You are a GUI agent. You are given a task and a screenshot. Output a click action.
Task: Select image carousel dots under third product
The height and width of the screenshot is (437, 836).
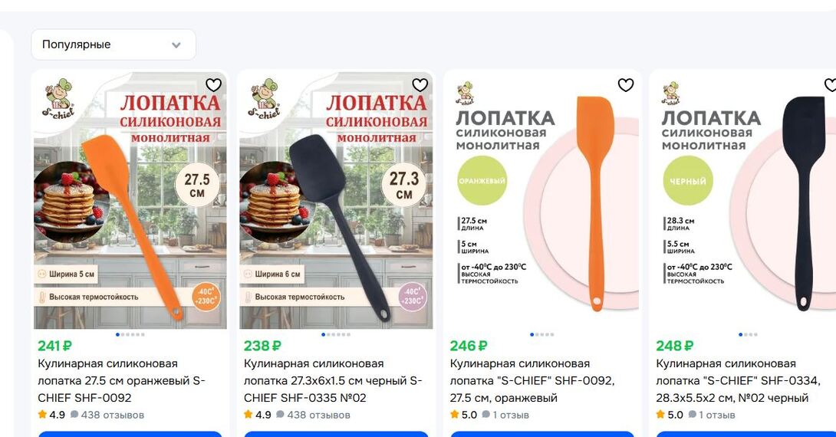pyautogui.click(x=541, y=335)
